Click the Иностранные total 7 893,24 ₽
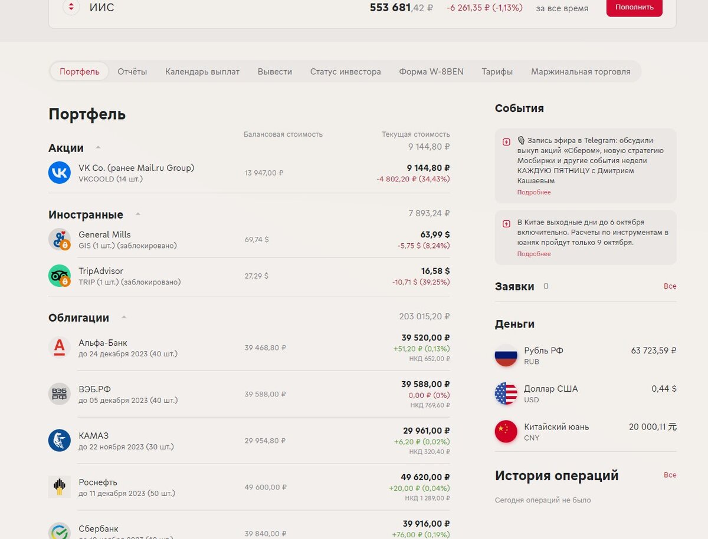 (429, 213)
